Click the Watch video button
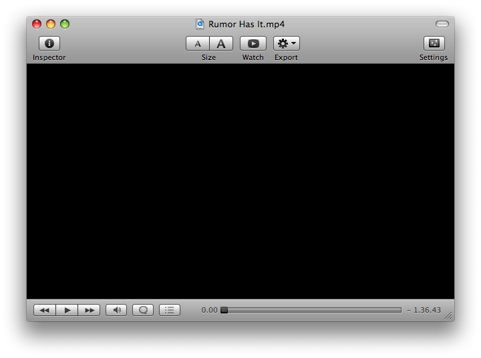The width and height of the screenshot is (481, 358). coord(253,43)
